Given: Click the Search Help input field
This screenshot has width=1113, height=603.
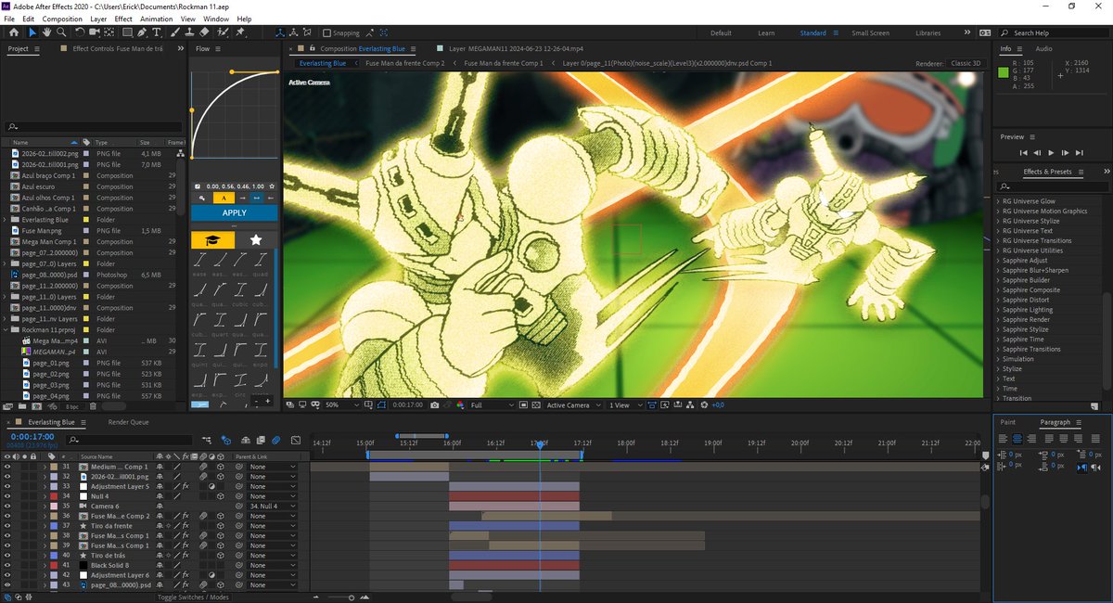Looking at the screenshot, I should point(1055,32).
